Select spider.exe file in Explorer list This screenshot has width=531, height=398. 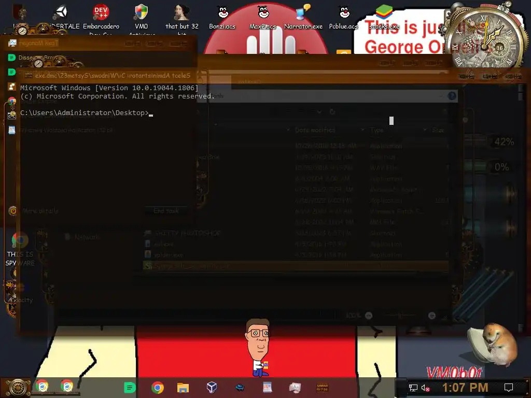click(x=164, y=255)
